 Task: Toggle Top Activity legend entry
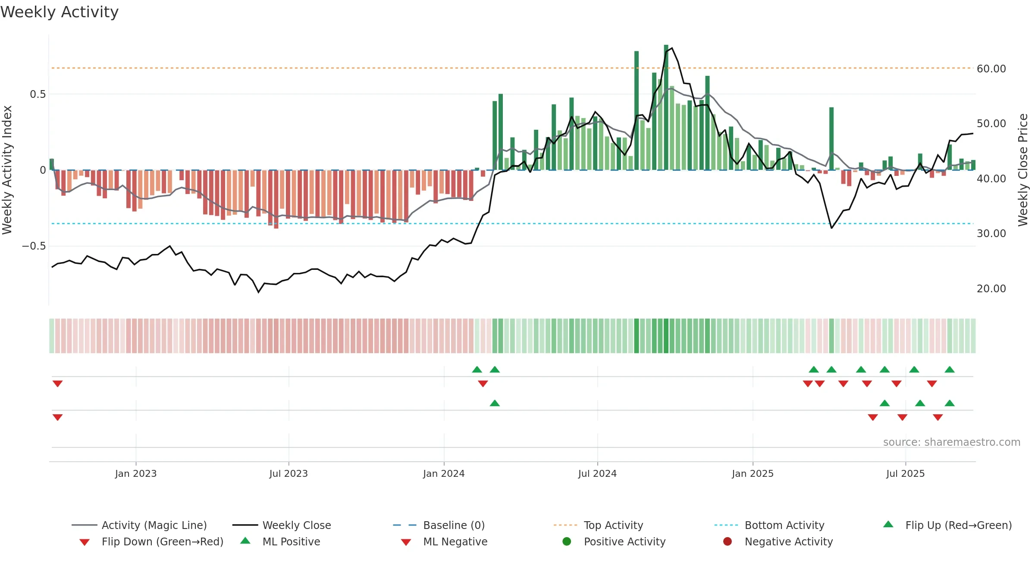click(x=598, y=525)
